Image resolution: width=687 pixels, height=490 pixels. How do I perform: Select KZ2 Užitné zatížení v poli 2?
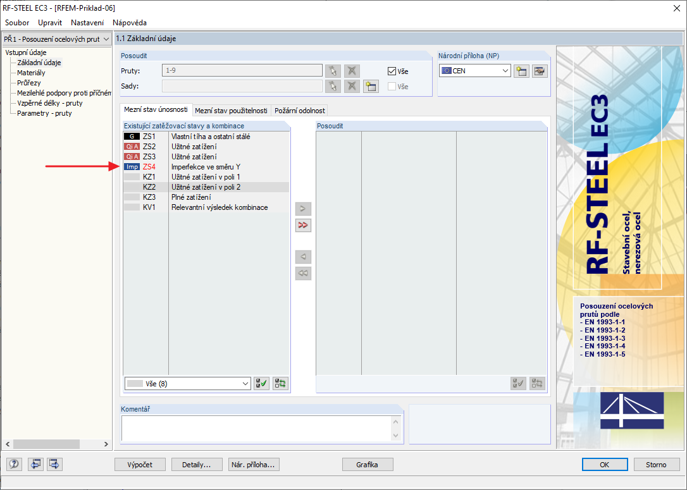tap(206, 187)
